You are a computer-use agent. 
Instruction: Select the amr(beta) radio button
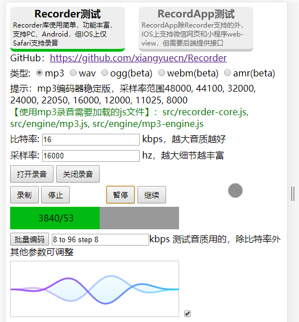tap(227, 72)
